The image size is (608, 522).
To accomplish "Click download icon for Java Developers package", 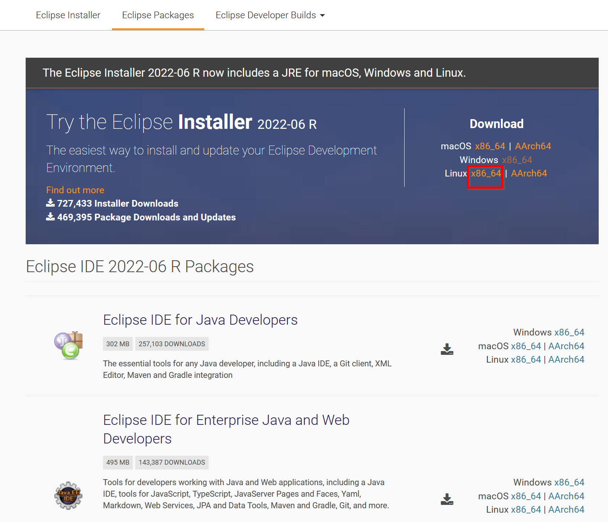I will pos(447,349).
